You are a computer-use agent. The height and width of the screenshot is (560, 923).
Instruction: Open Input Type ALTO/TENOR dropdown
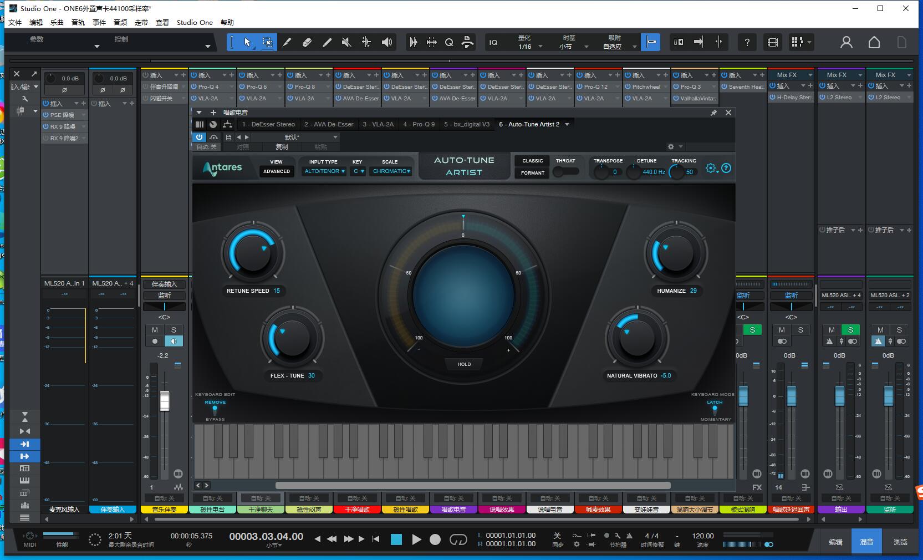(325, 171)
